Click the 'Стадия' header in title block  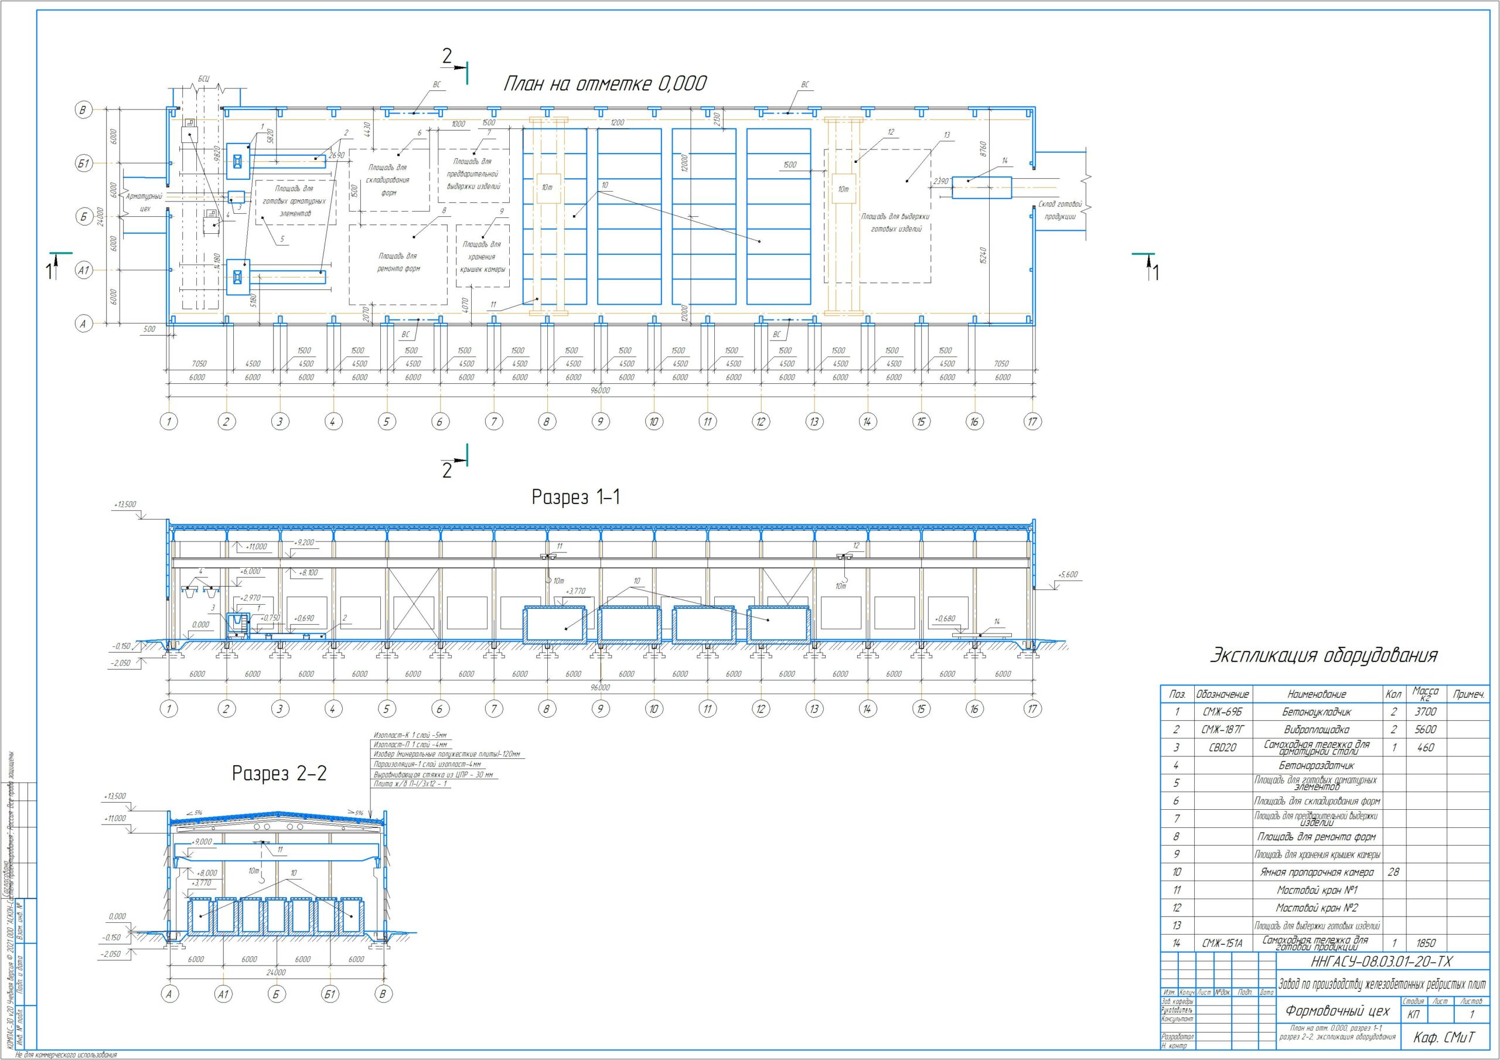click(1413, 1001)
